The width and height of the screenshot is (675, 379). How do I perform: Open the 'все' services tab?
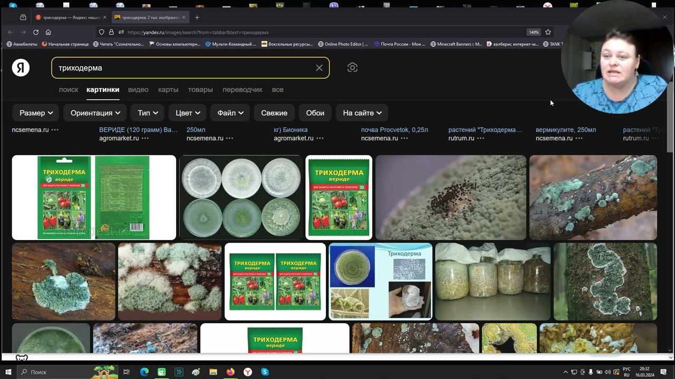278,89
